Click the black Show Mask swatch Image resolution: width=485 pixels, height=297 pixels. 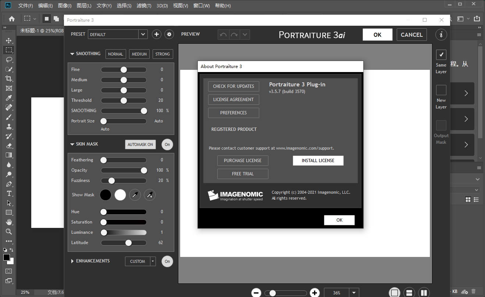click(106, 195)
